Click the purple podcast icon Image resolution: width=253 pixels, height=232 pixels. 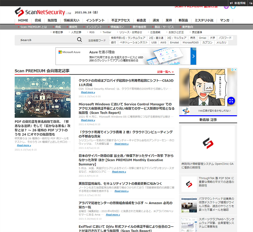click(x=226, y=7)
